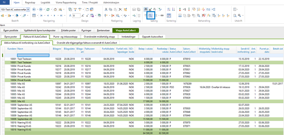This screenshot has width=284, height=135.
Task: Open the Regnskap ribbon tab
Action: (30, 3)
